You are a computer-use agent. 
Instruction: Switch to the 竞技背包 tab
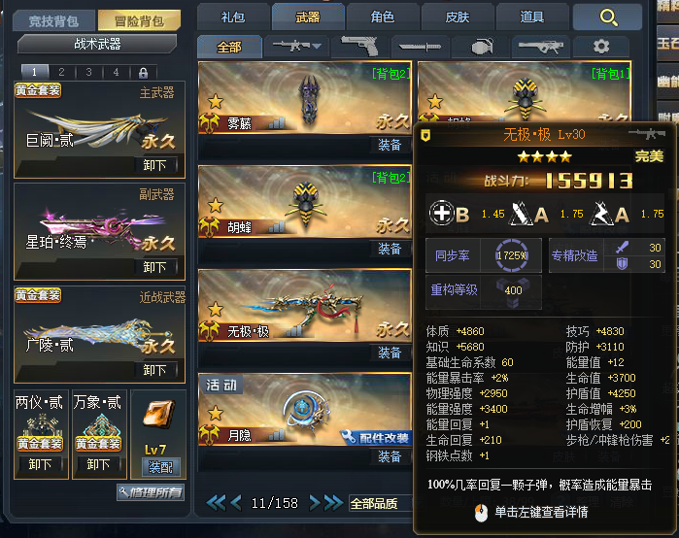(53, 20)
